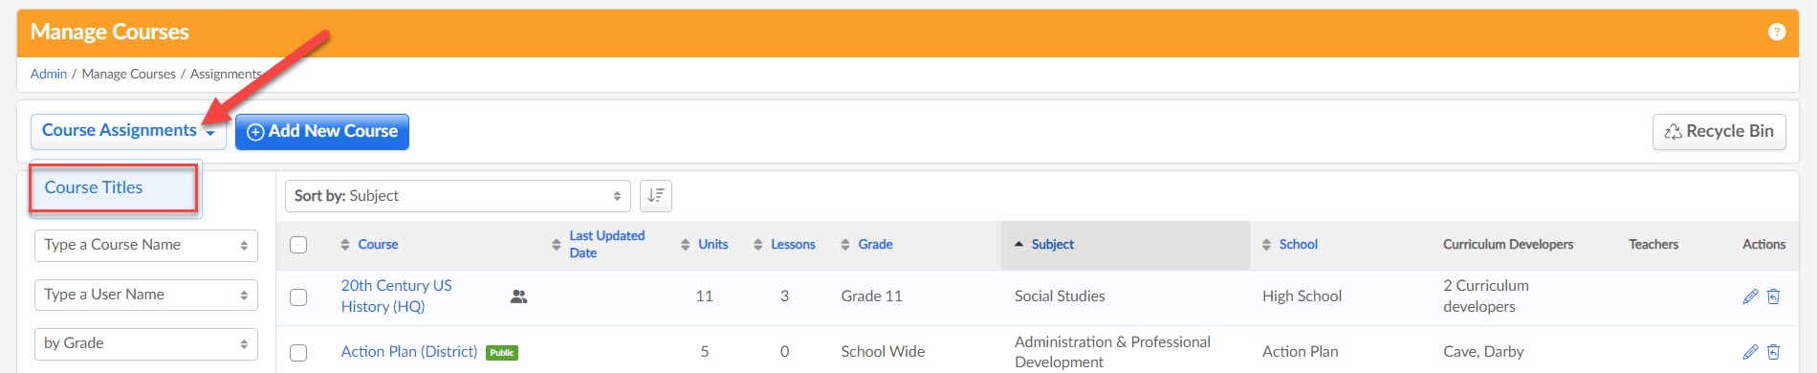The image size is (1817, 373).
Task: Edit Action Plan (District) pencil icon
Action: tap(1750, 352)
